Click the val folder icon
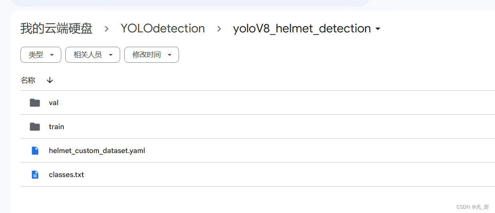The width and height of the screenshot is (495, 213). pyautogui.click(x=35, y=103)
